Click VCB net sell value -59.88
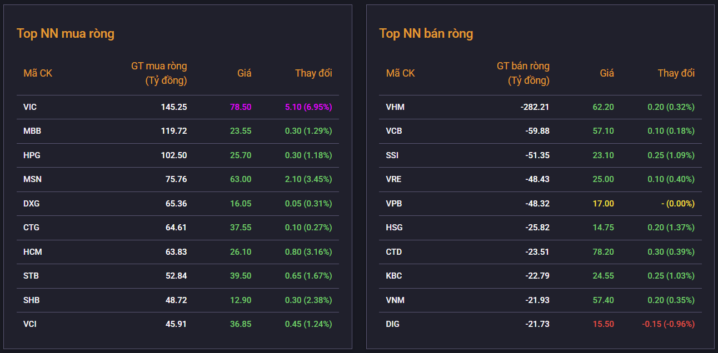The image size is (718, 353). click(x=537, y=131)
